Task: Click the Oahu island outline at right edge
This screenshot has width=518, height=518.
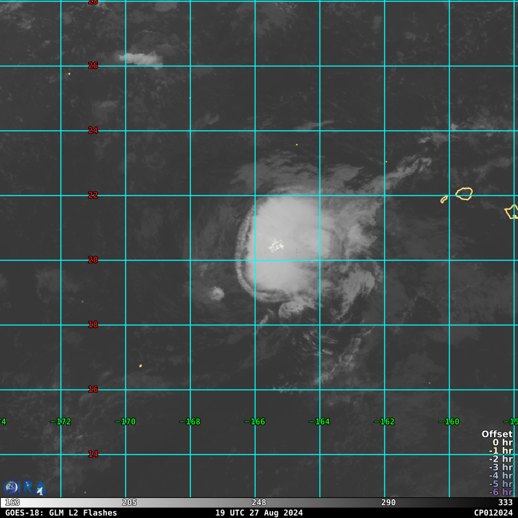Action: pyautogui.click(x=512, y=212)
